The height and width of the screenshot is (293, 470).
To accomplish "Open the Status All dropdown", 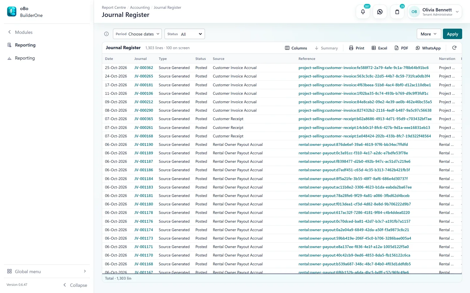I will (185, 34).
